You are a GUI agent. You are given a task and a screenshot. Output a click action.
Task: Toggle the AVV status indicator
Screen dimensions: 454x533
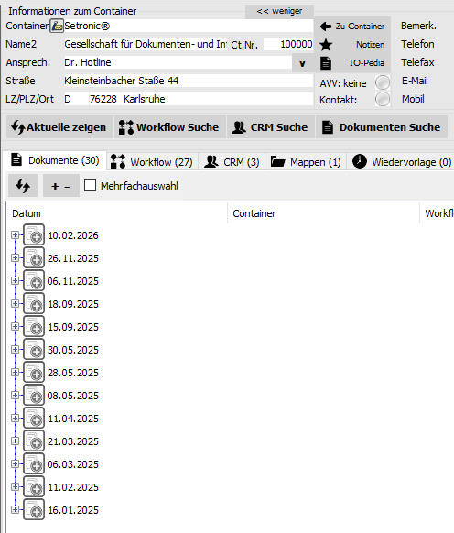tap(383, 82)
